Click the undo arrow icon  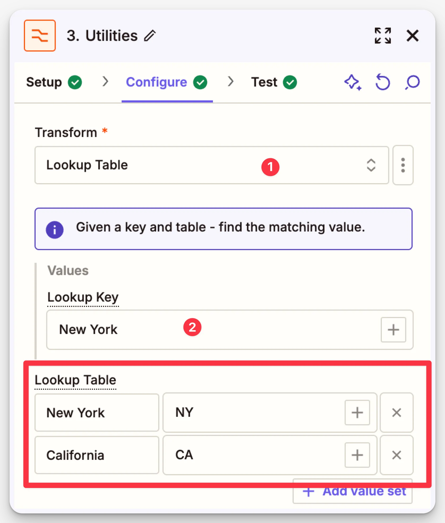click(x=383, y=82)
